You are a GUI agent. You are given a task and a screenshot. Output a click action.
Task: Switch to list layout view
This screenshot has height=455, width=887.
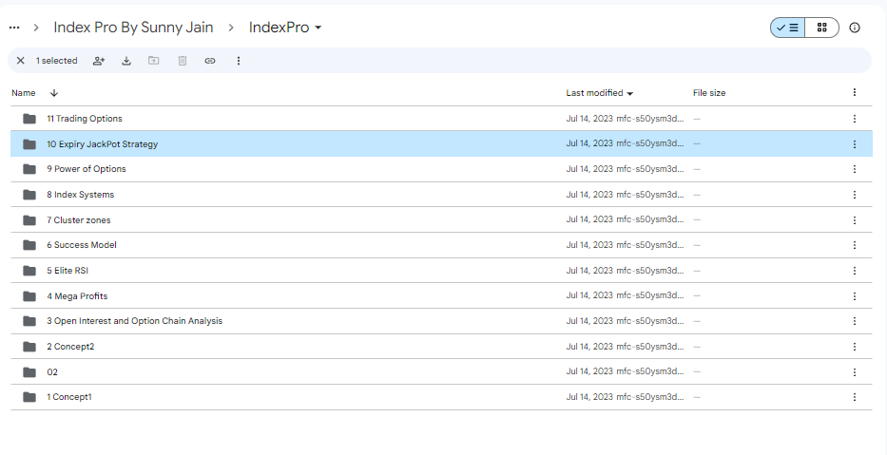[787, 28]
